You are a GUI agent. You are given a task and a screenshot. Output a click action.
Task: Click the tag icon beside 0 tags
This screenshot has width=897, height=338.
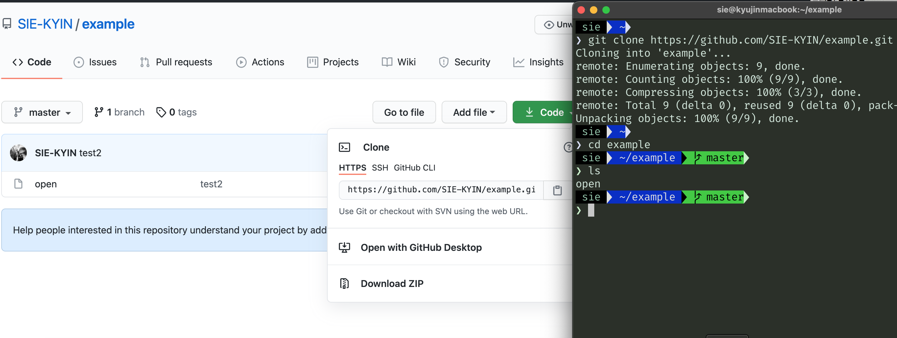pos(161,112)
